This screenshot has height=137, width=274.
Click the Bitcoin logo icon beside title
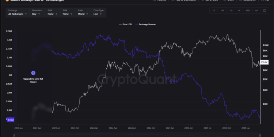[7, 0]
